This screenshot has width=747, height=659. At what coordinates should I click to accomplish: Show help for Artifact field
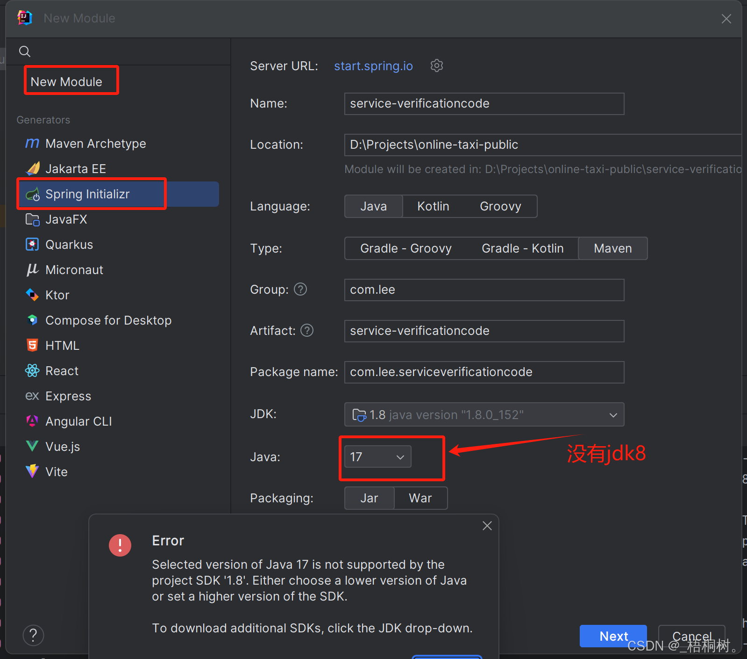coord(307,331)
